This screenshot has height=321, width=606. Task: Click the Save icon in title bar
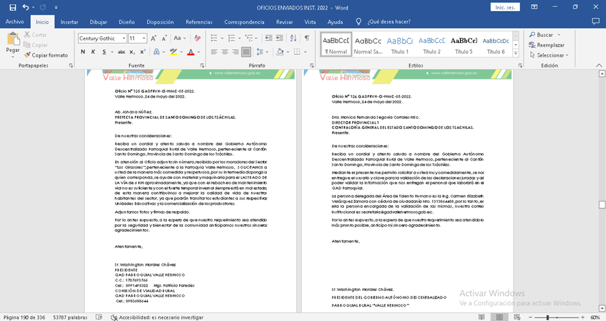point(8,7)
